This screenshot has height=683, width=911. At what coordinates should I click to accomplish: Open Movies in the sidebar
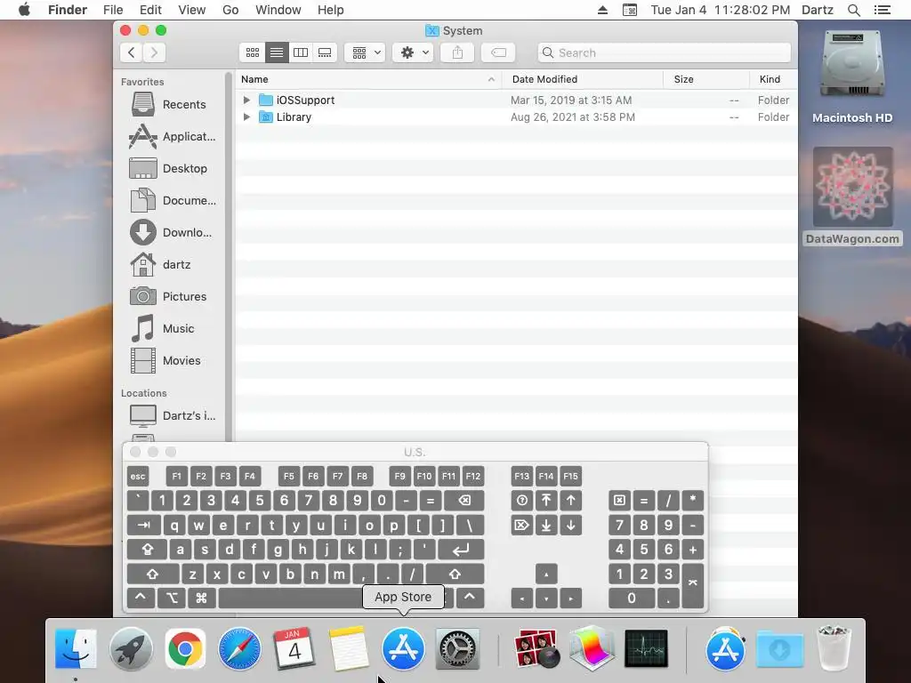click(170, 360)
